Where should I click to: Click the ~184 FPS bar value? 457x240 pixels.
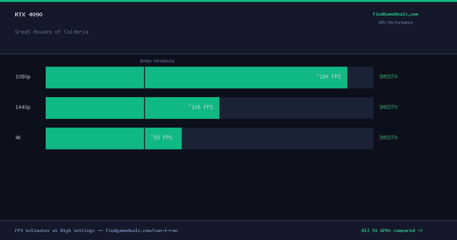[328, 77]
